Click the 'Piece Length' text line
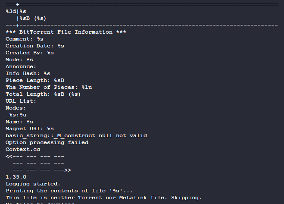Image resolution: width=284 pixels, height=204 pixels. (35, 80)
